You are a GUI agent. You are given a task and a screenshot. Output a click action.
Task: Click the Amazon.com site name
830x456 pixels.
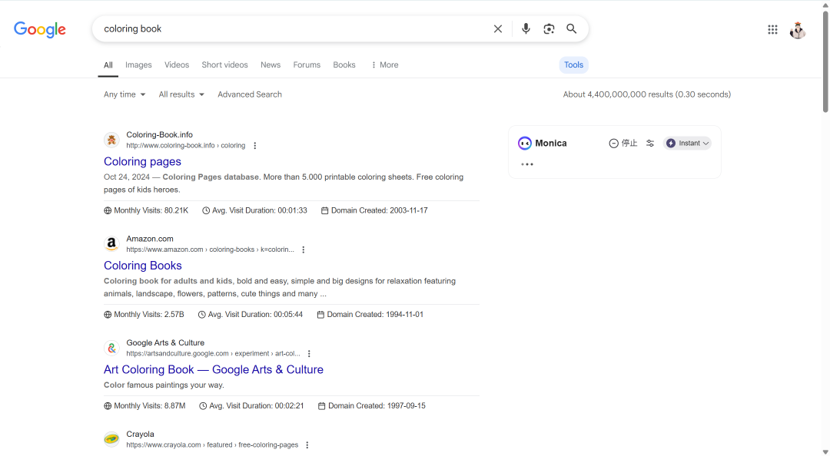150,239
